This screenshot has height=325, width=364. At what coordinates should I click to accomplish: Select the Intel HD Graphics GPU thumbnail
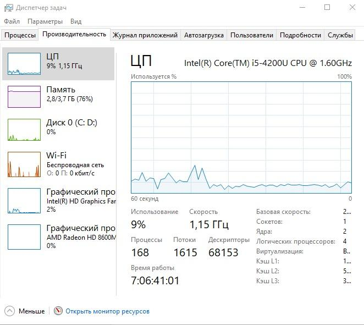[24, 201]
